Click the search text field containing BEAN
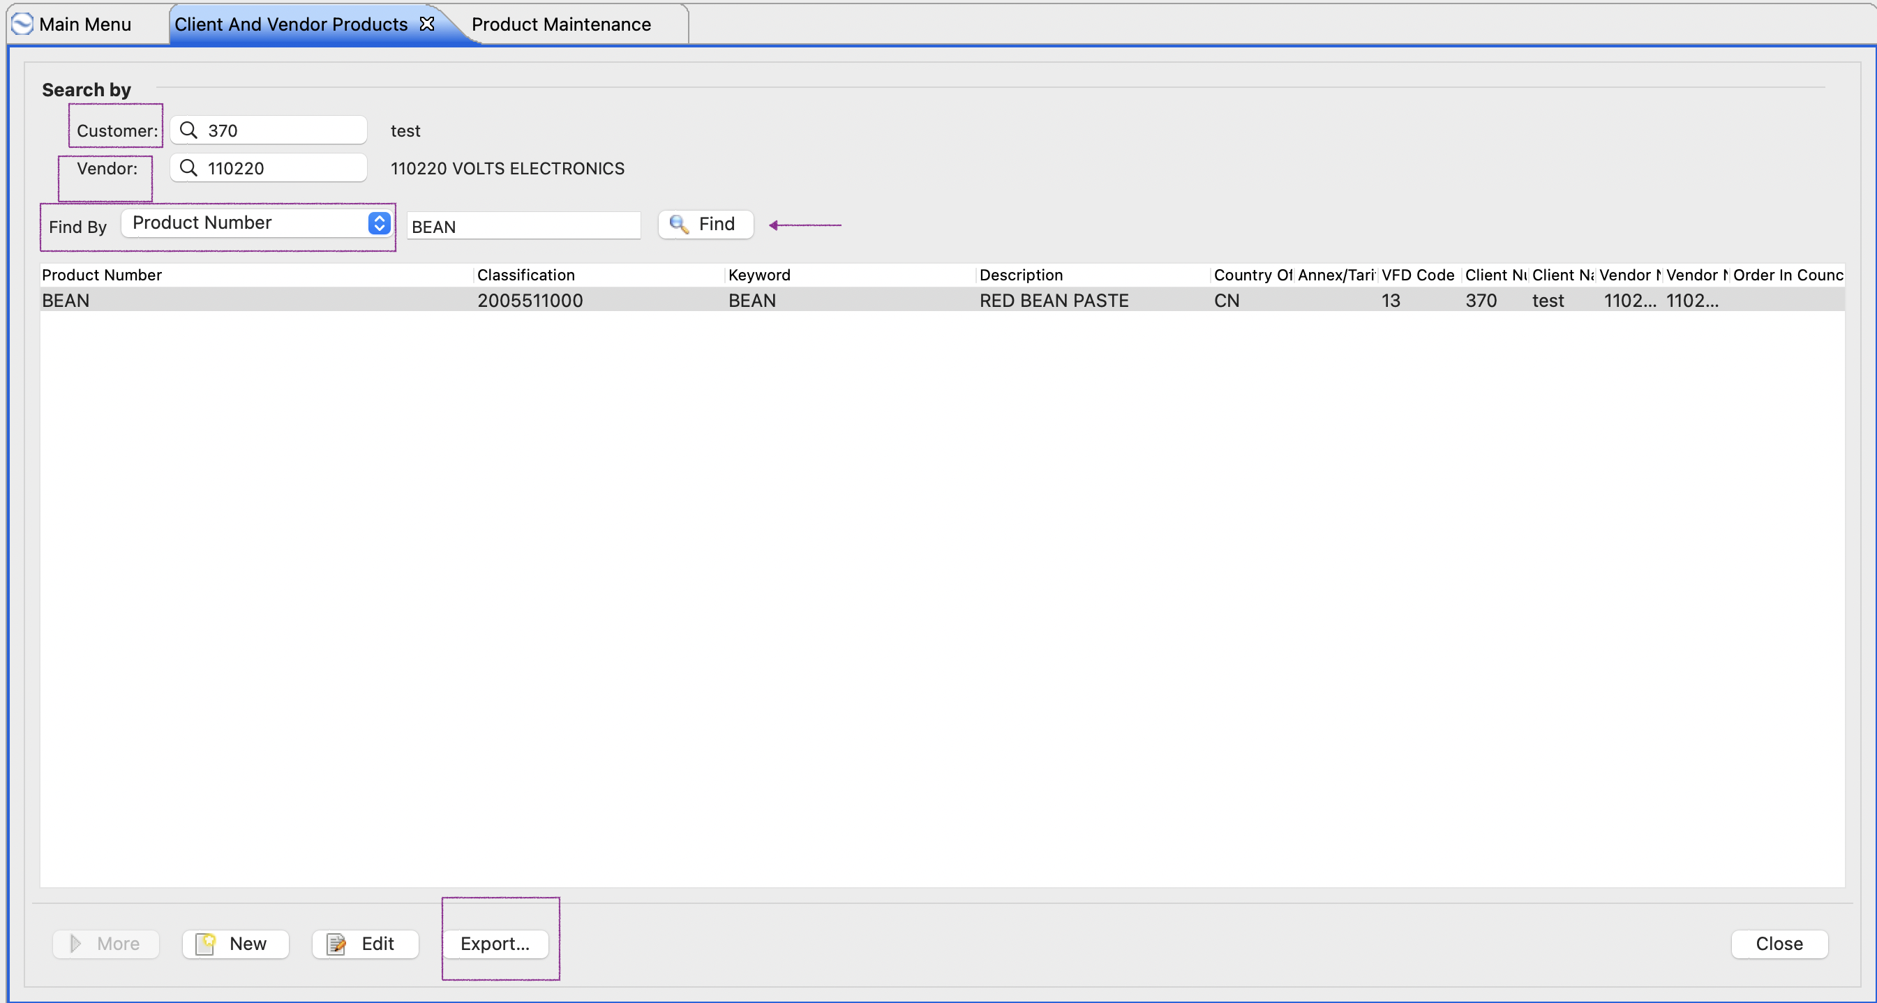Screen dimensions: 1877x1003 click(523, 227)
